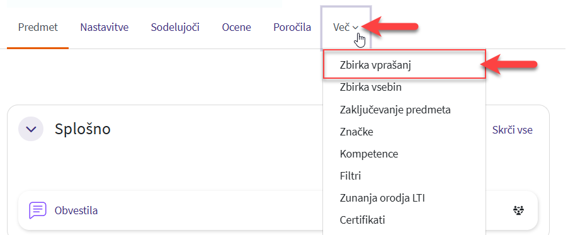Collapse the Splošno section with chevron
The height and width of the screenshot is (235, 568).
tap(31, 129)
